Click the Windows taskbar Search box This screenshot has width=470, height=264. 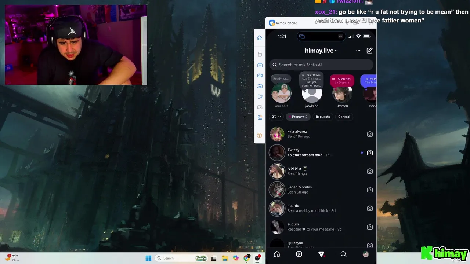tap(181, 258)
